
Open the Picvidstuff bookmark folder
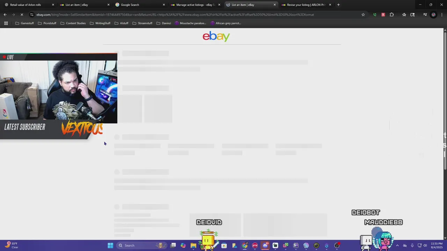coord(47,23)
